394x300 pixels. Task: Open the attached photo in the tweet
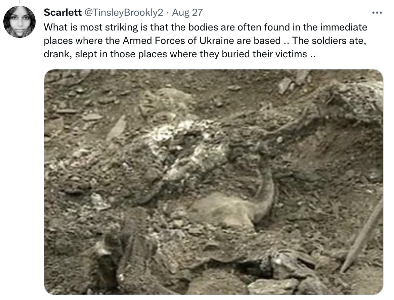[x=214, y=182]
